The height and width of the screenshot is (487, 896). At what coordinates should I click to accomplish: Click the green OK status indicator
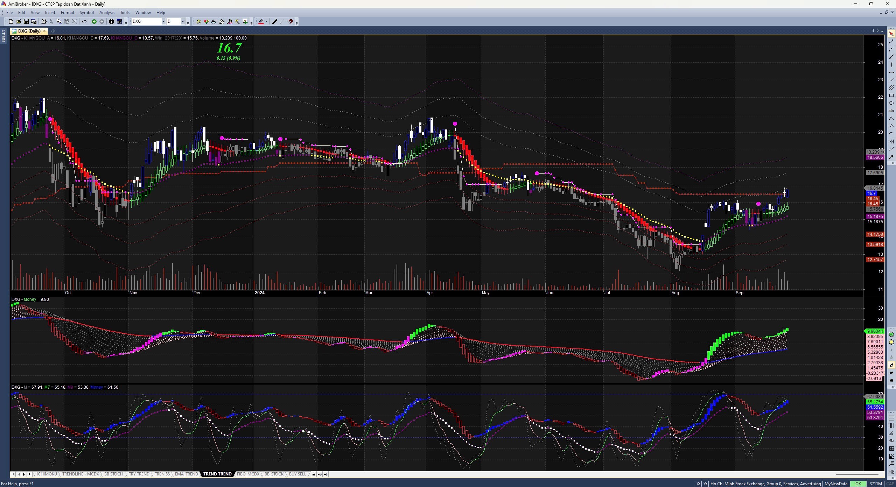(x=858, y=484)
